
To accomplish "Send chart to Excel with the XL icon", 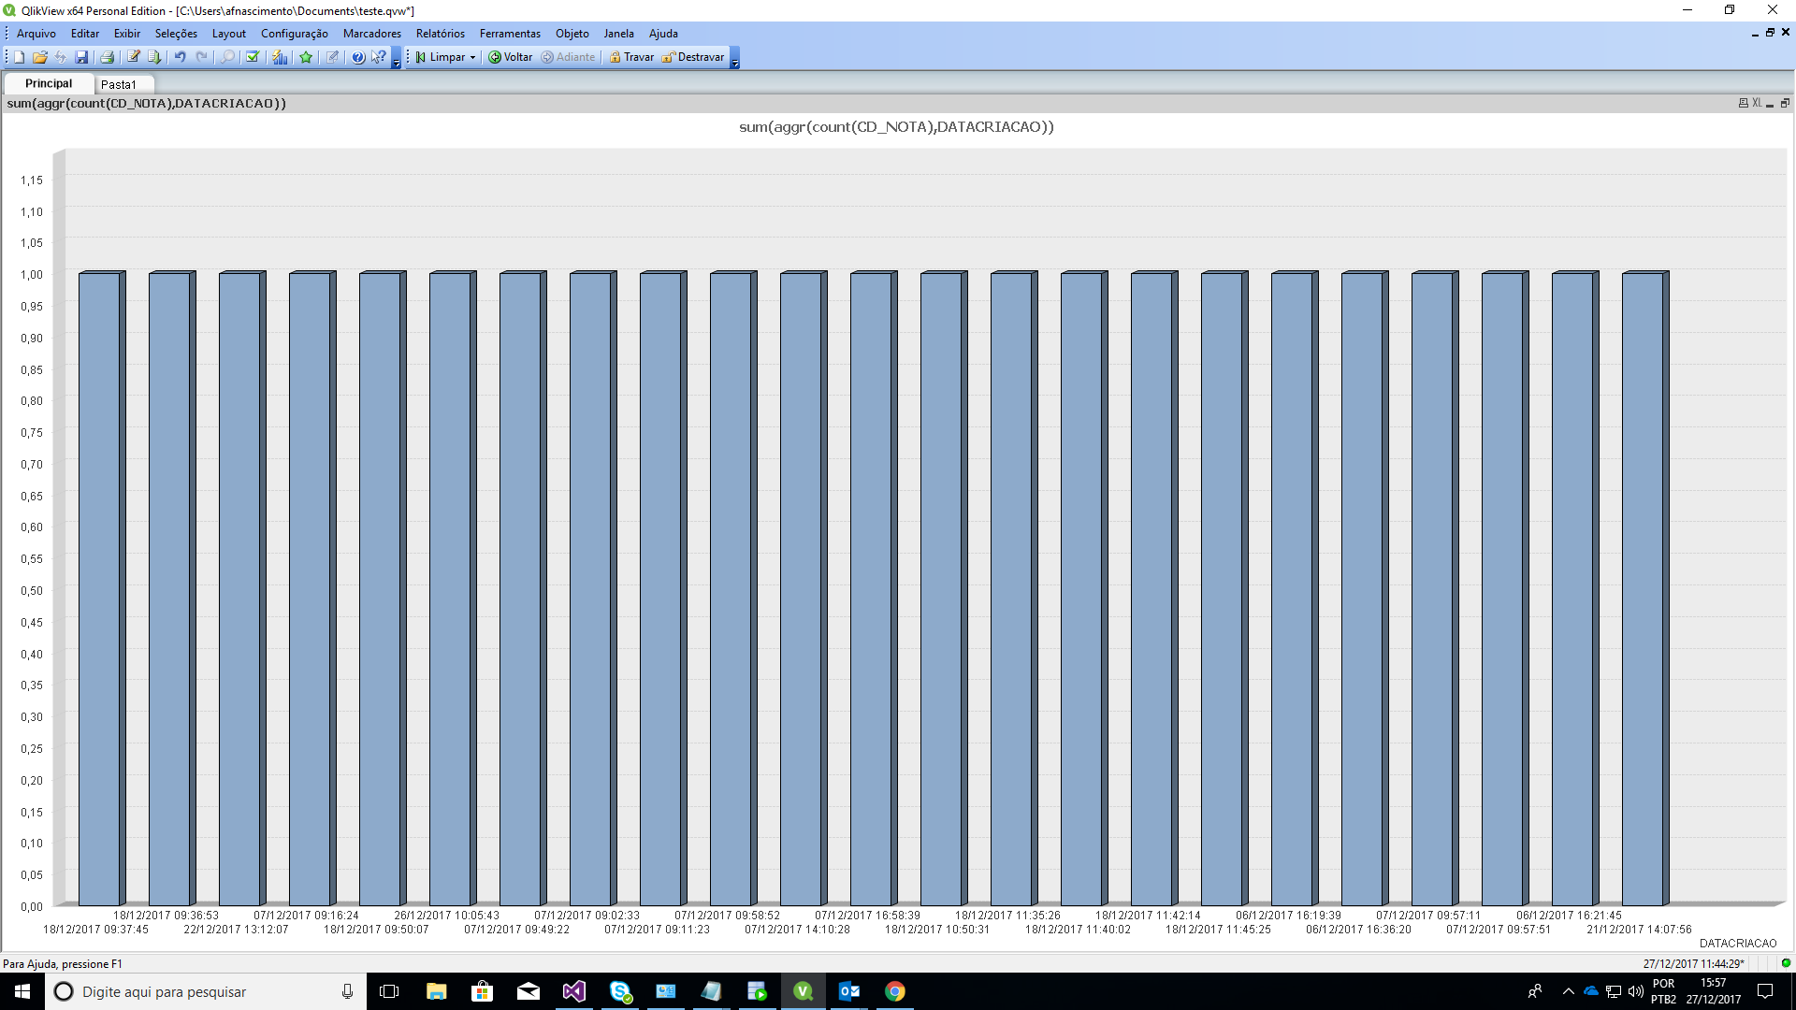I will pyautogui.click(x=1757, y=103).
